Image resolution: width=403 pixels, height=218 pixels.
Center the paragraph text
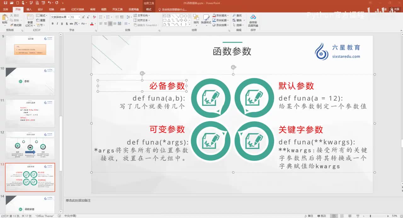[x=105, y=24]
